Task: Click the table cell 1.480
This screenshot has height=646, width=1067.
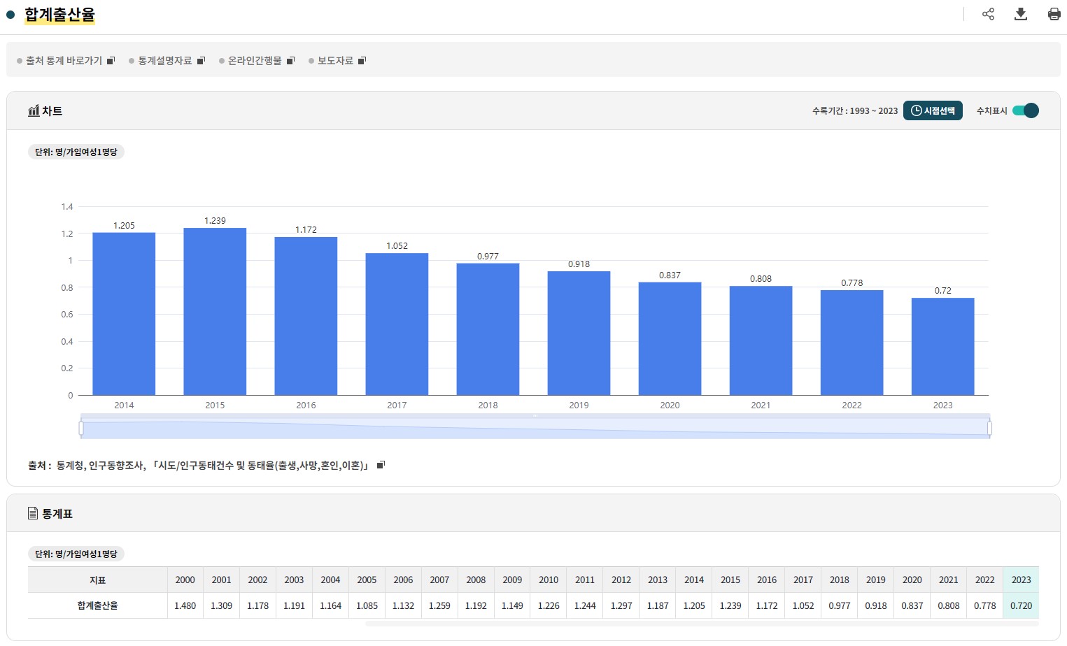Action: pyautogui.click(x=185, y=605)
